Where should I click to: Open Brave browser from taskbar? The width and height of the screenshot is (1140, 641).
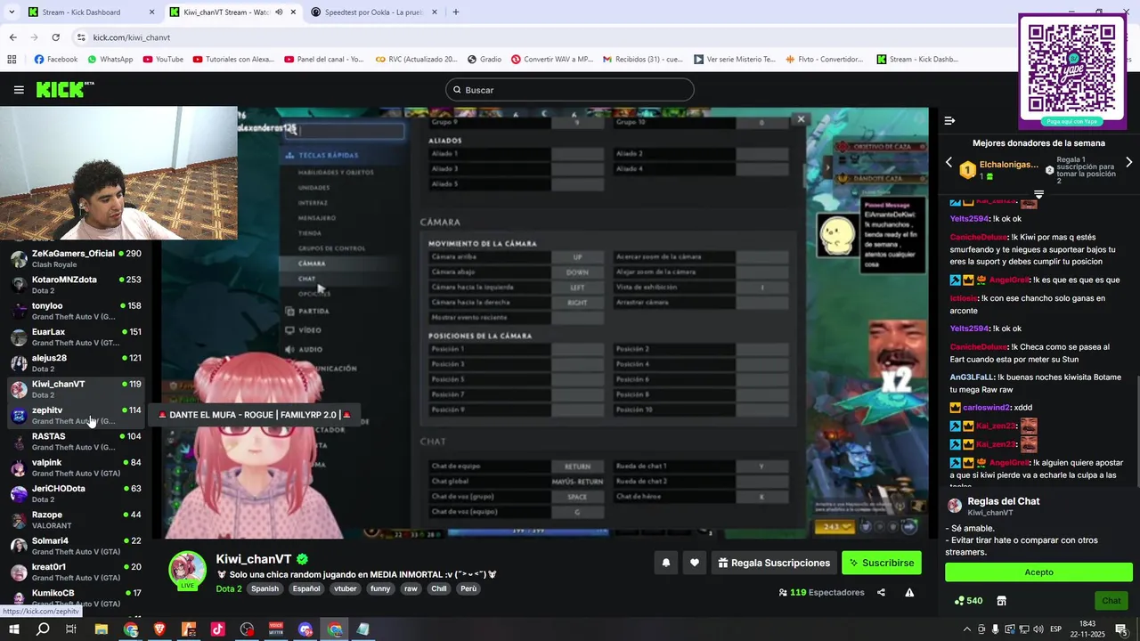pos(160,629)
